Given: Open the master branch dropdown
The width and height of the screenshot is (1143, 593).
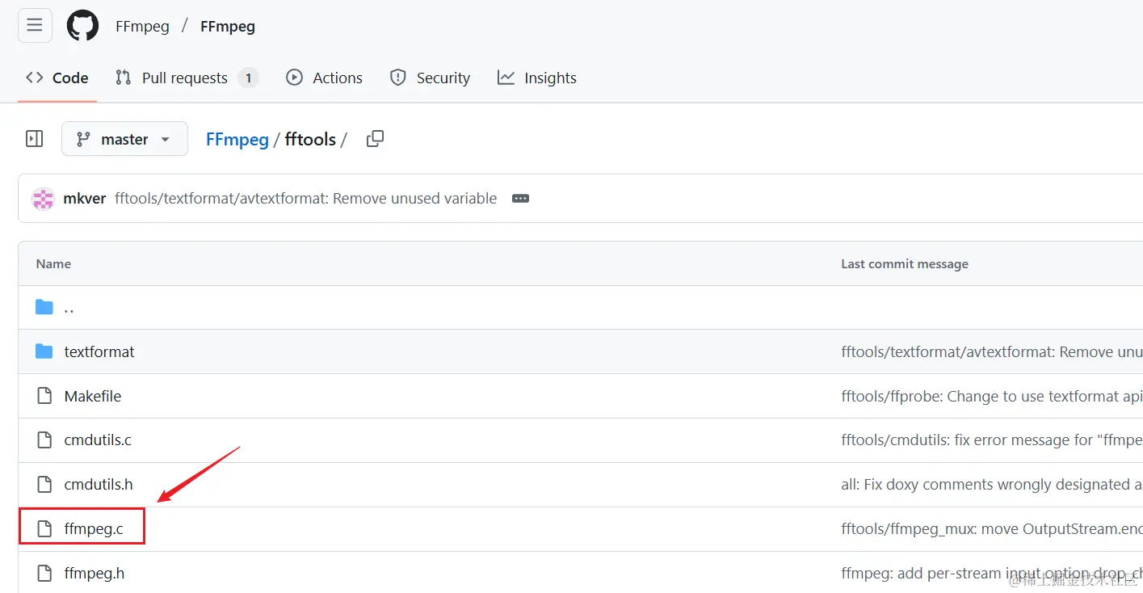Looking at the screenshot, I should click(124, 139).
